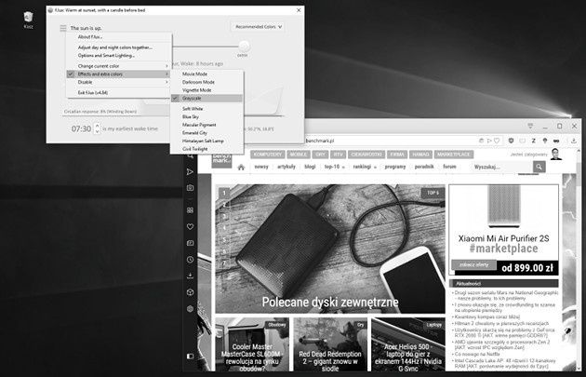
Task: Decrease wake time with down arrow
Action: point(97,131)
